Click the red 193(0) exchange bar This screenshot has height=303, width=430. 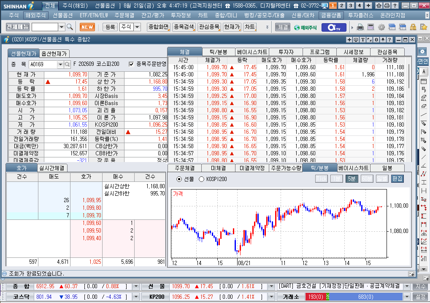315,297
